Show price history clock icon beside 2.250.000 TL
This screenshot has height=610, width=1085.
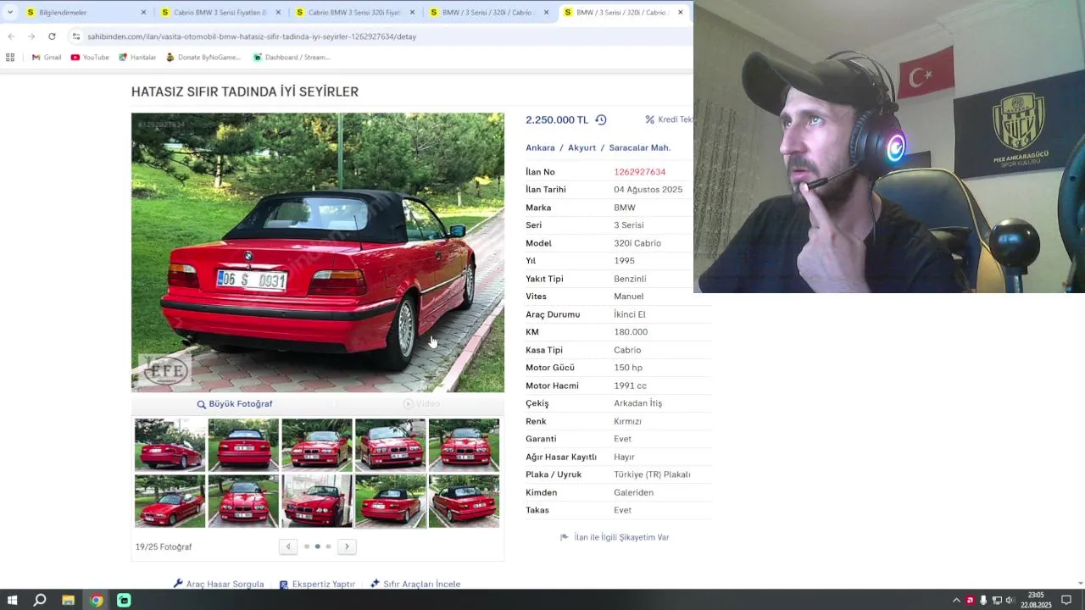tap(601, 120)
